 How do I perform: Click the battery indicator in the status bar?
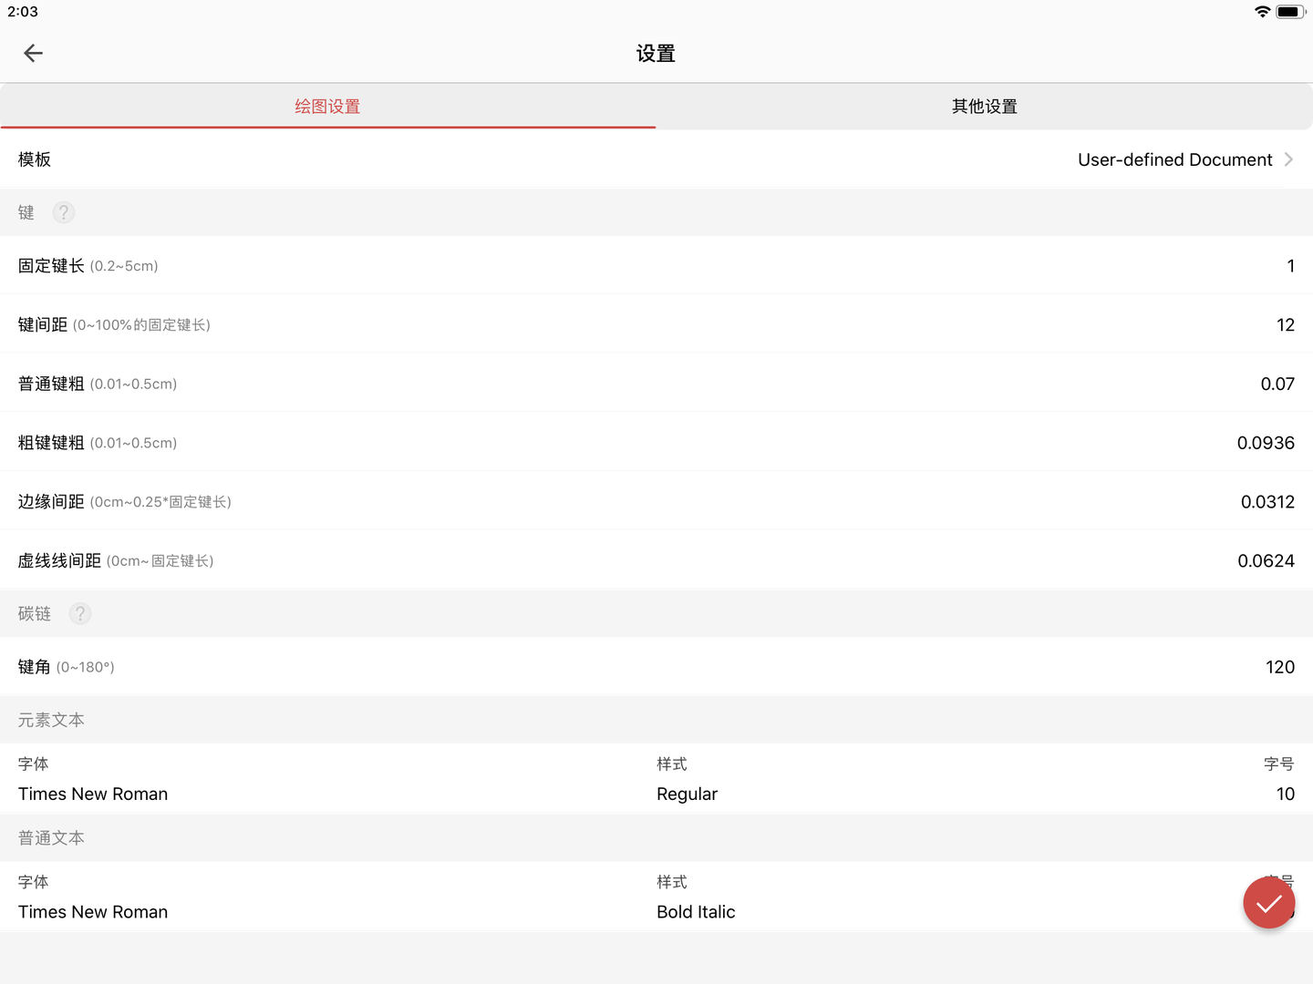click(1291, 12)
